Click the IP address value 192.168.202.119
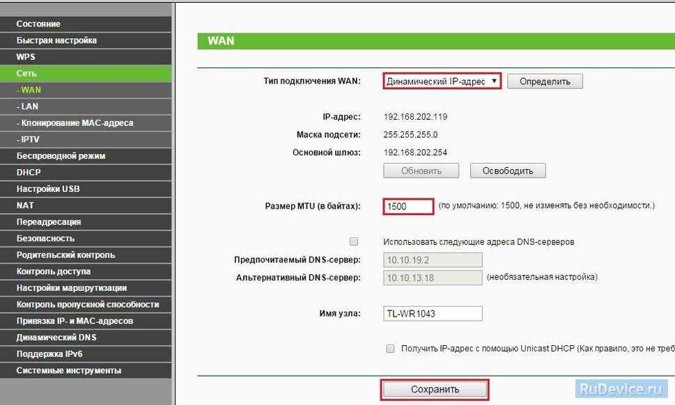This screenshot has height=405, width=675. 415,117
